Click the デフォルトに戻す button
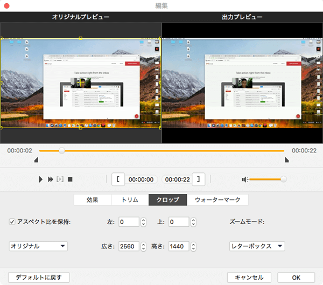Screen dimensions: 323x285 click(x=39, y=277)
